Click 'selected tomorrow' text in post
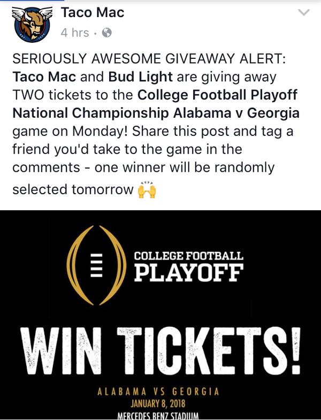321x420 pixels. pyautogui.click(x=73, y=189)
